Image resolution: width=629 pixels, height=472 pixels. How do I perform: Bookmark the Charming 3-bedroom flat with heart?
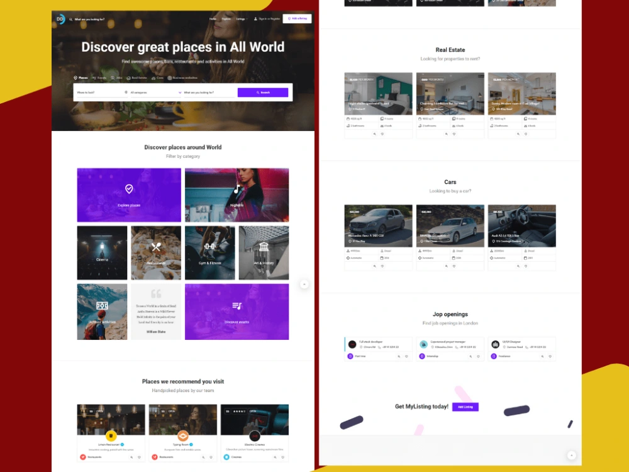coord(454,134)
